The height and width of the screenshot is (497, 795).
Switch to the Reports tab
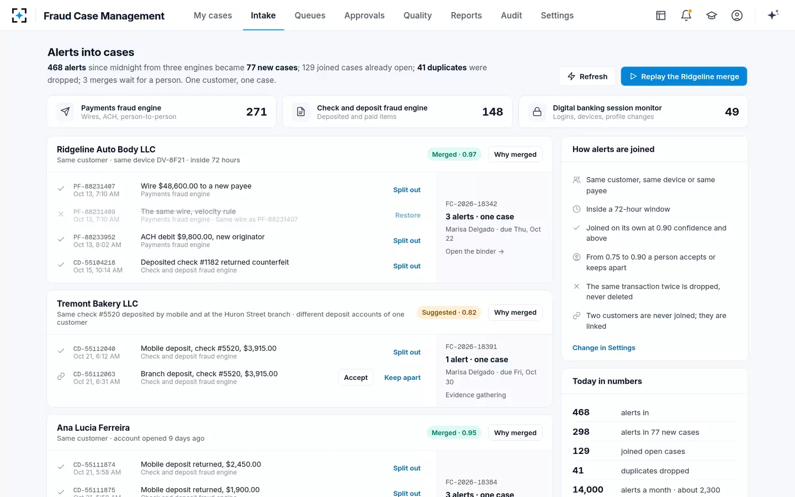click(466, 15)
